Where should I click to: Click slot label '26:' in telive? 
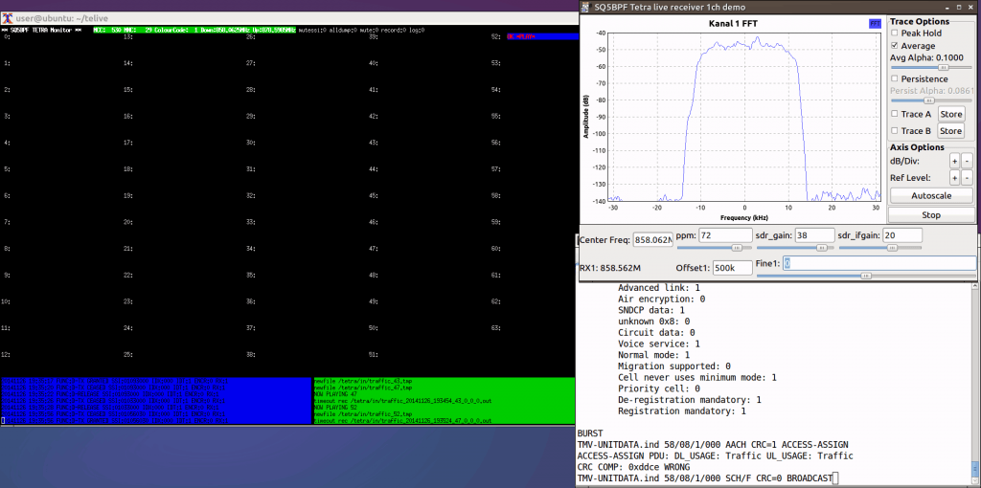[250, 37]
